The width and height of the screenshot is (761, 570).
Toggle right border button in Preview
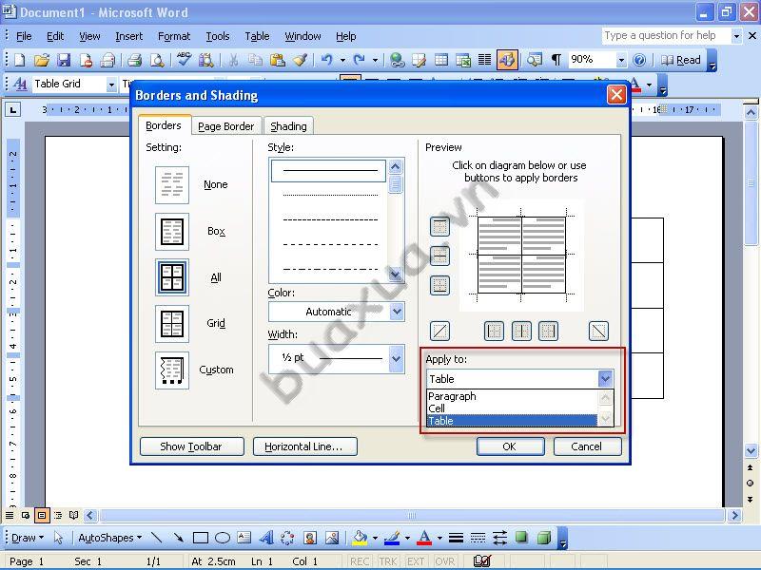(548, 331)
